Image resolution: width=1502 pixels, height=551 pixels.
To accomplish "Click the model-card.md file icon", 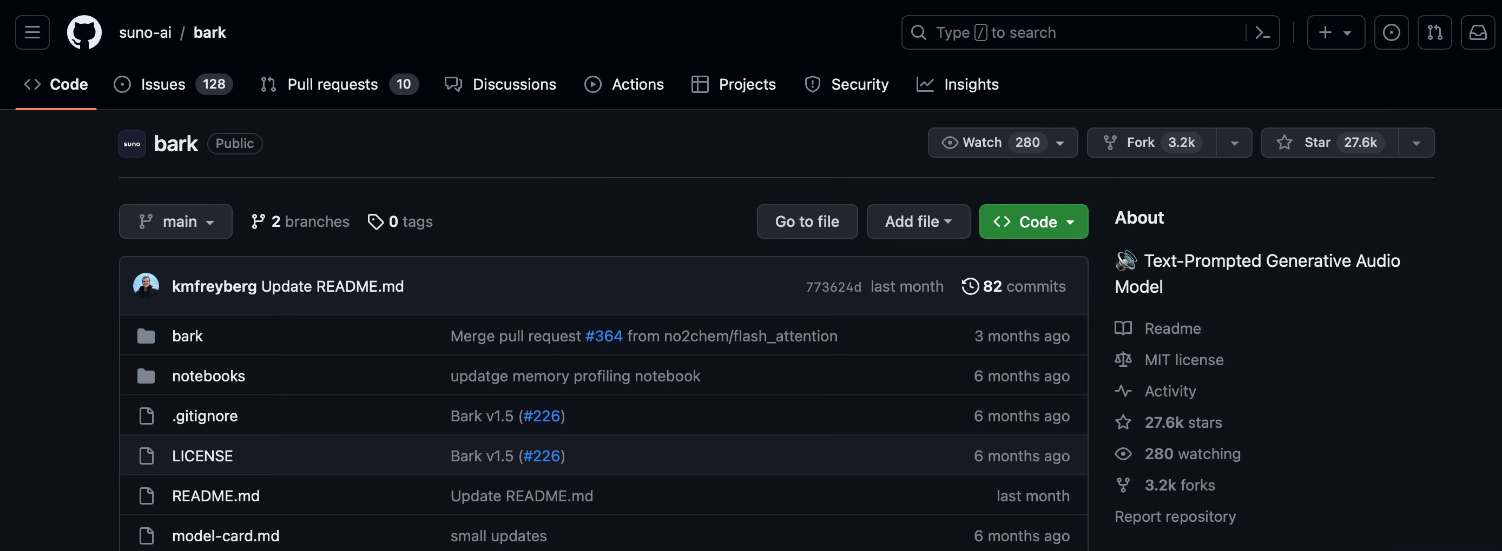I will (x=146, y=535).
